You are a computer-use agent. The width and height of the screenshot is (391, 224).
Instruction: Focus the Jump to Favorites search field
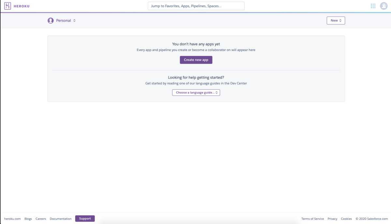point(196,6)
